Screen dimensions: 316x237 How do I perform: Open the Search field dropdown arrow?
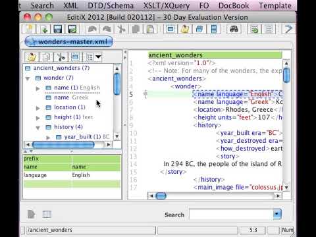[277, 214]
